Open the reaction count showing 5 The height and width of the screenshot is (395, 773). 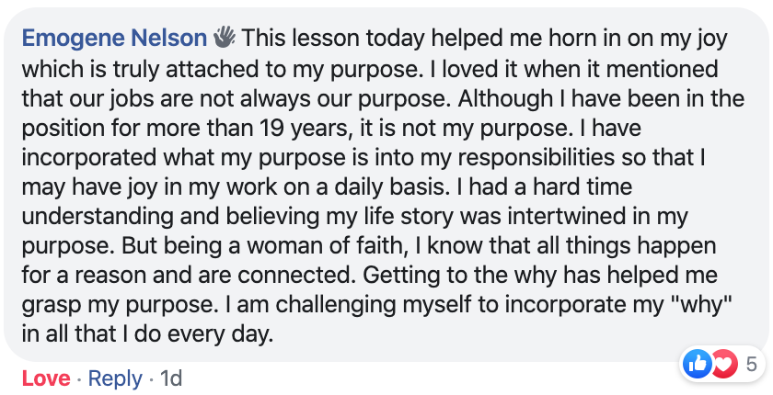click(x=751, y=365)
